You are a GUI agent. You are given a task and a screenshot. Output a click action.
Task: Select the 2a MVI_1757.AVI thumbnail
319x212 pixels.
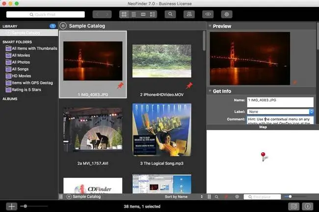93,129
